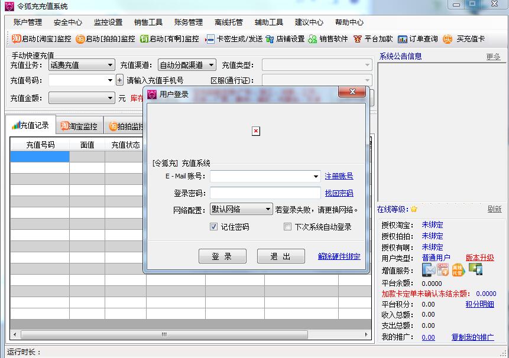The width and height of the screenshot is (509, 358).
Task: Expand the 充值号码 combo box
Action: 110,80
